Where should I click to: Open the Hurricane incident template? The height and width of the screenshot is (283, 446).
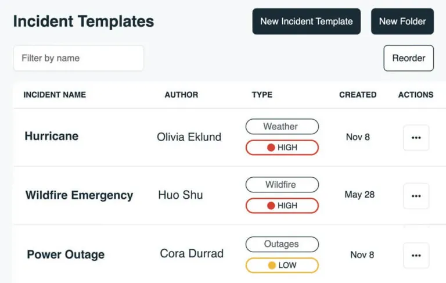pos(52,137)
